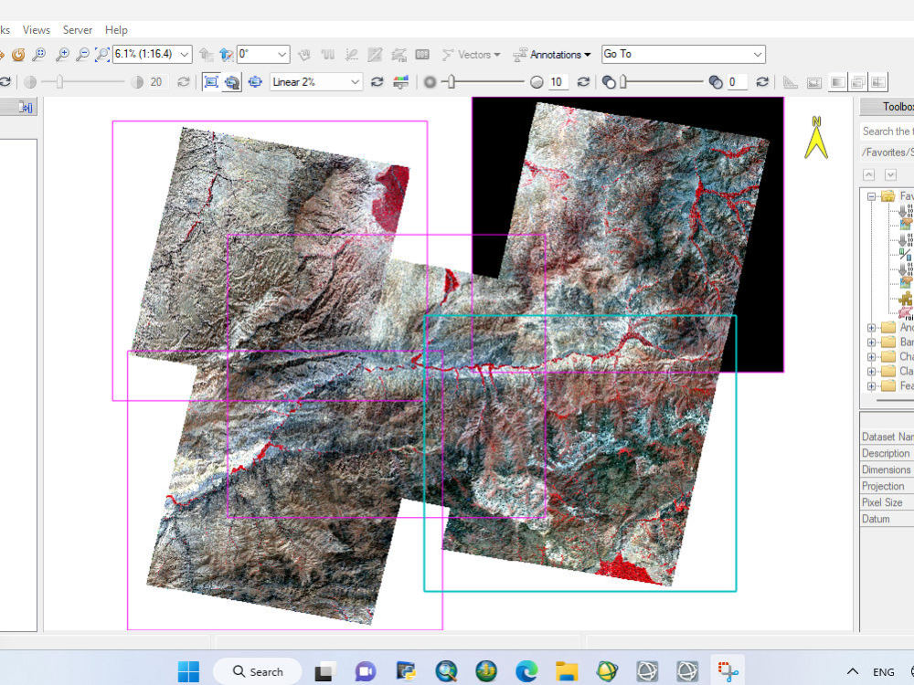The height and width of the screenshot is (685, 914).
Task: Click the zoom to full extent icon
Action: pyautogui.click(x=39, y=55)
